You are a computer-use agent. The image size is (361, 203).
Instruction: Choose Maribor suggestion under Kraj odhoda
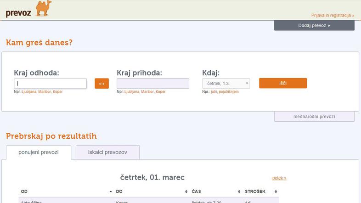(x=45, y=91)
